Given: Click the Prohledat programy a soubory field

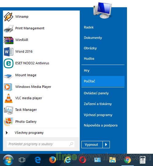Looking at the screenshot, I should click(x=41, y=144).
